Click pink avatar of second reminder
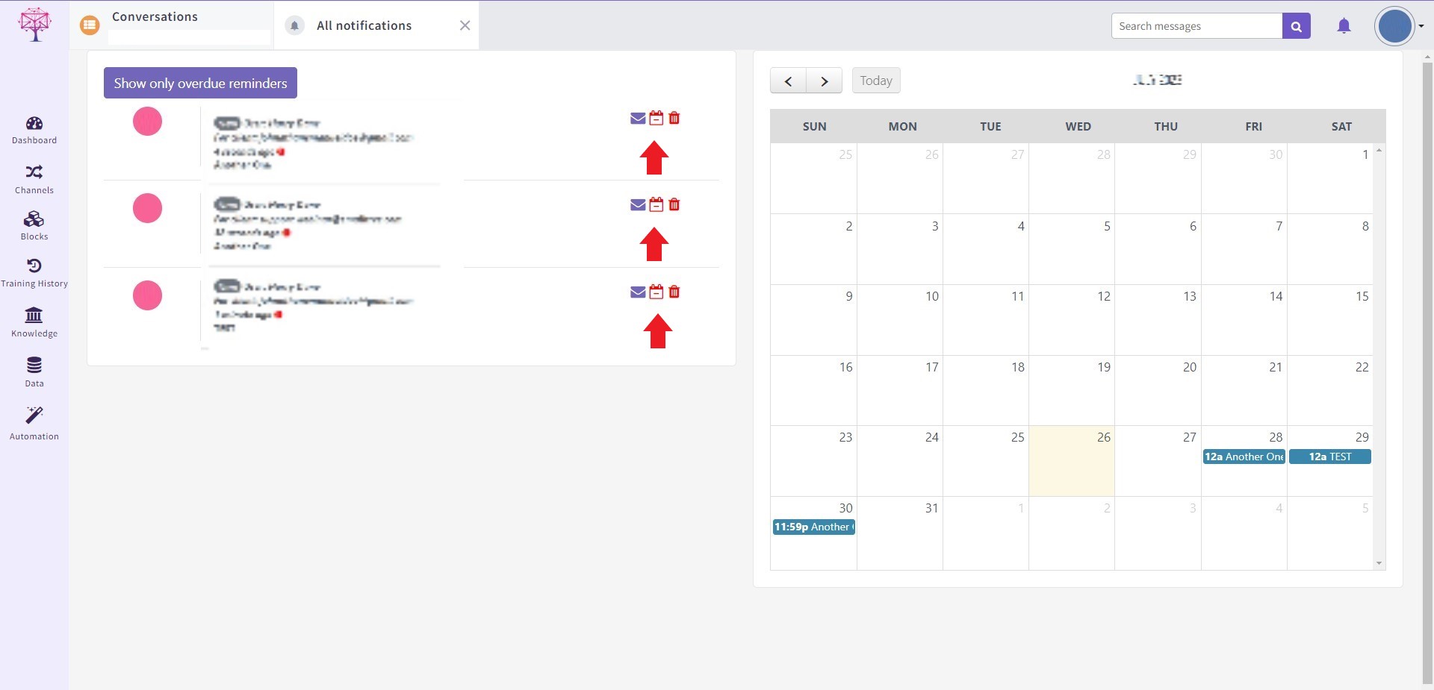 [147, 208]
